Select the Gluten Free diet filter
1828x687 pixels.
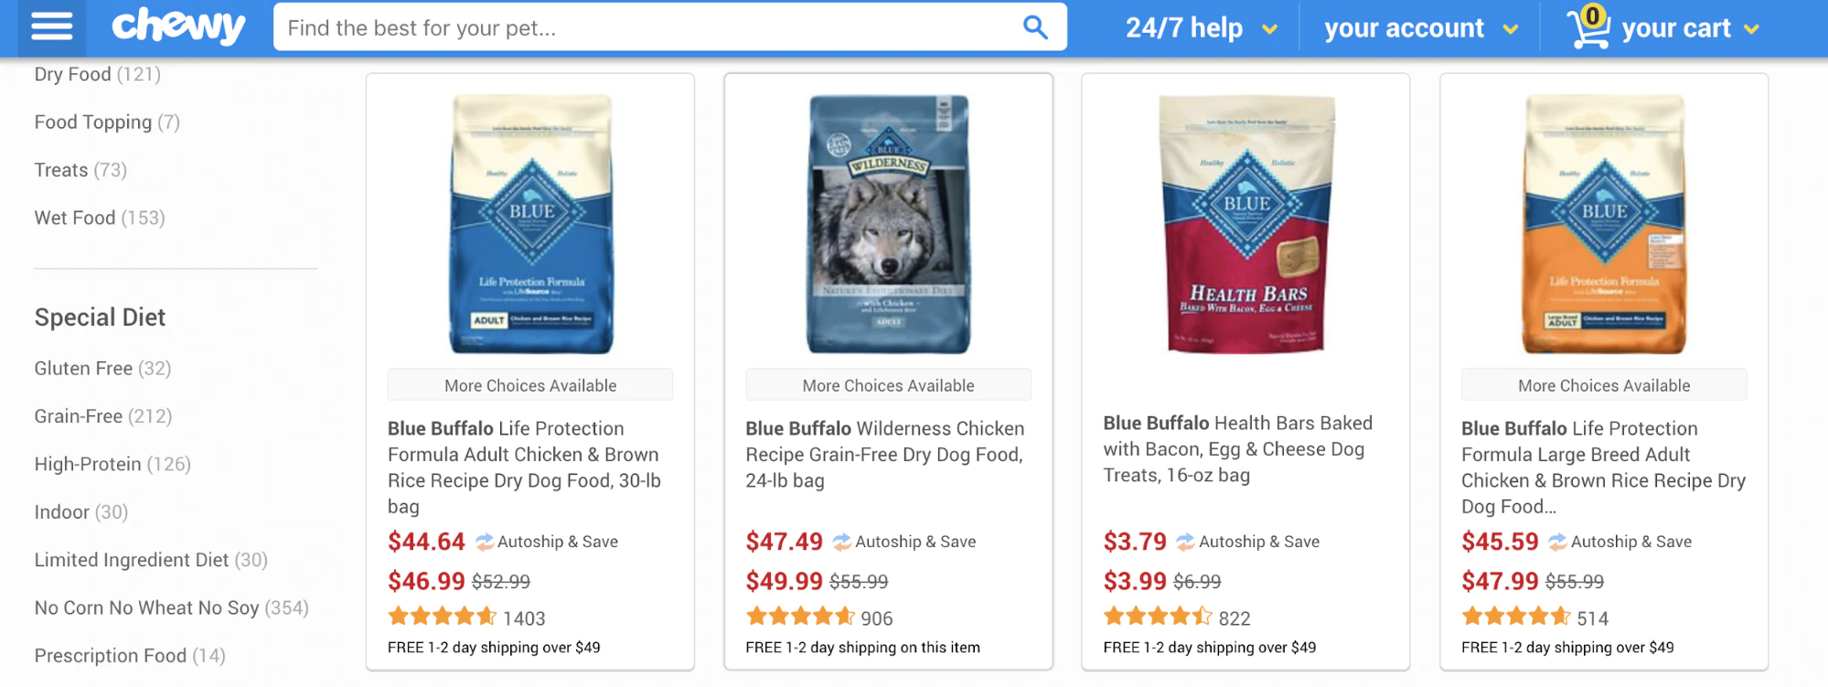pyautogui.click(x=83, y=369)
